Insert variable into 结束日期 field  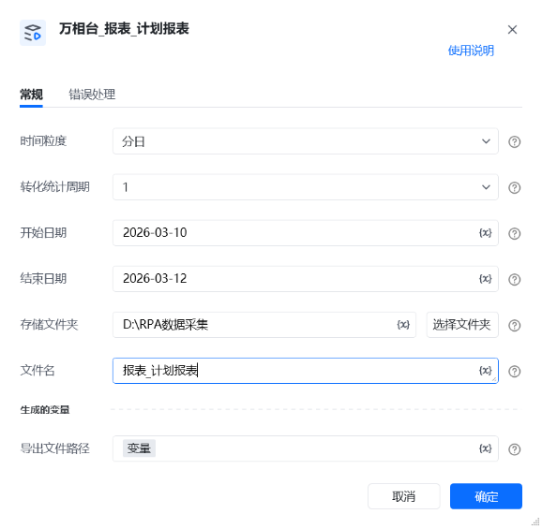click(x=485, y=279)
